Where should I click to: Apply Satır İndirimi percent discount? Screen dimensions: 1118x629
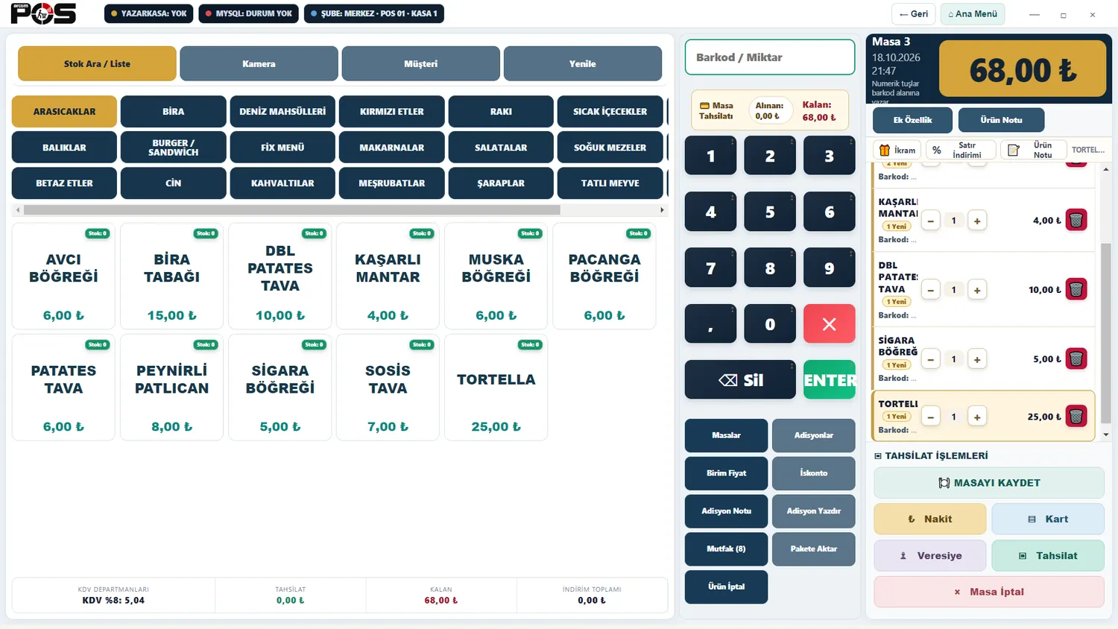tap(960, 150)
